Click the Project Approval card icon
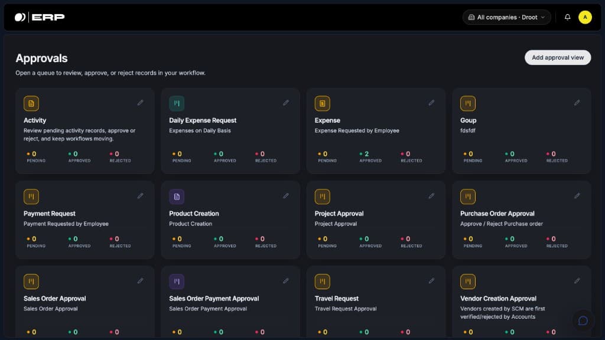 point(322,197)
